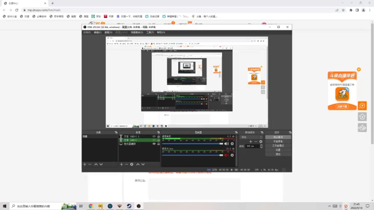Remove selected scene with minus icon

pos(90,164)
